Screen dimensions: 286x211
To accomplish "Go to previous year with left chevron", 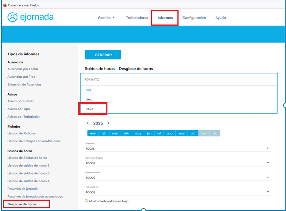I will tap(88, 123).
